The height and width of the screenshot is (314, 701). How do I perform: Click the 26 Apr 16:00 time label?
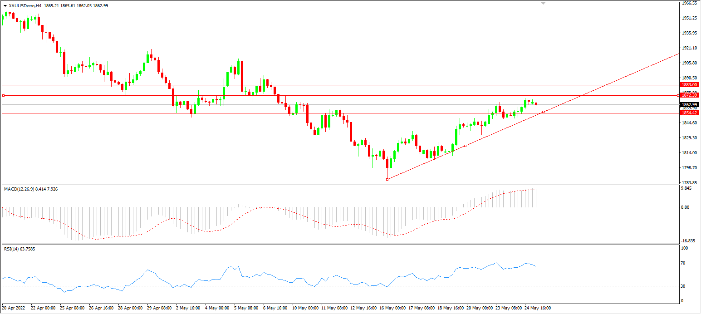(x=102, y=308)
